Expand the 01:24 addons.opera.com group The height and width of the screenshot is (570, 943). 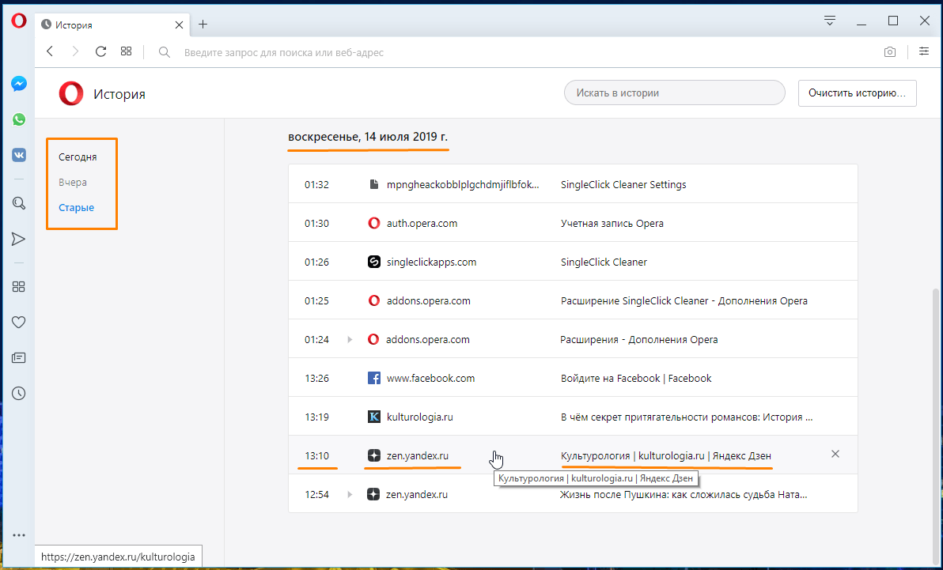(350, 340)
